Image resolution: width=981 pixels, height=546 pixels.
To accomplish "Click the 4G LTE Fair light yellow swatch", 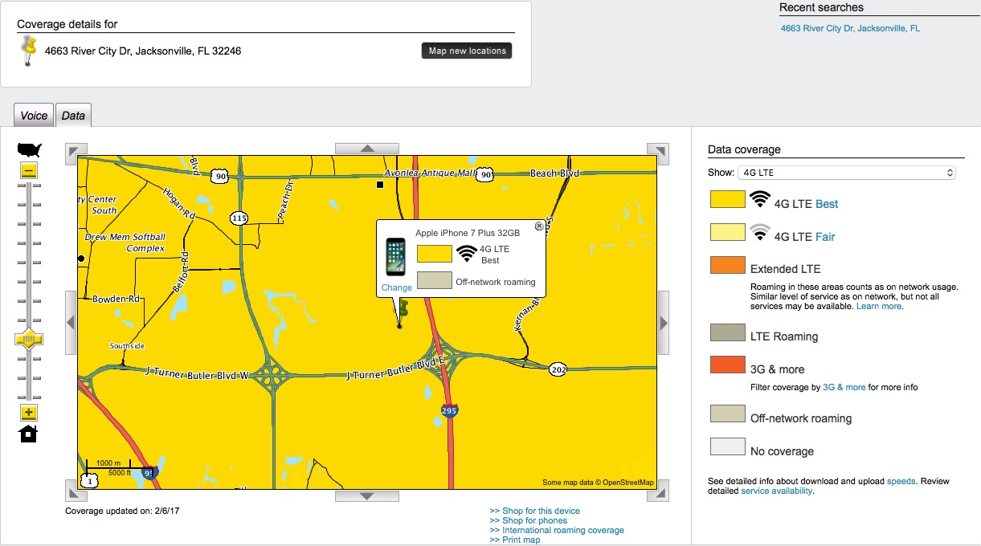I will 727,232.
